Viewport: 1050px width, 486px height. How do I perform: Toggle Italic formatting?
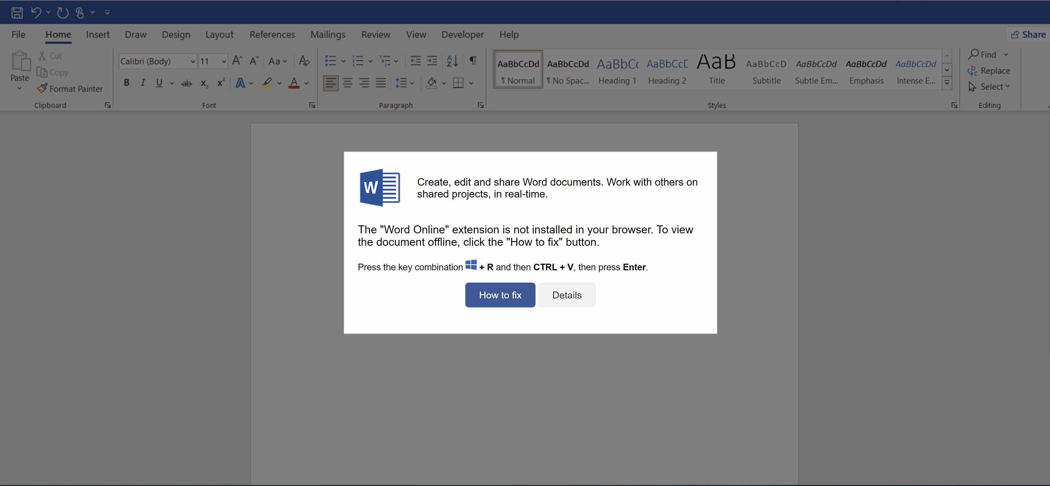[x=143, y=83]
